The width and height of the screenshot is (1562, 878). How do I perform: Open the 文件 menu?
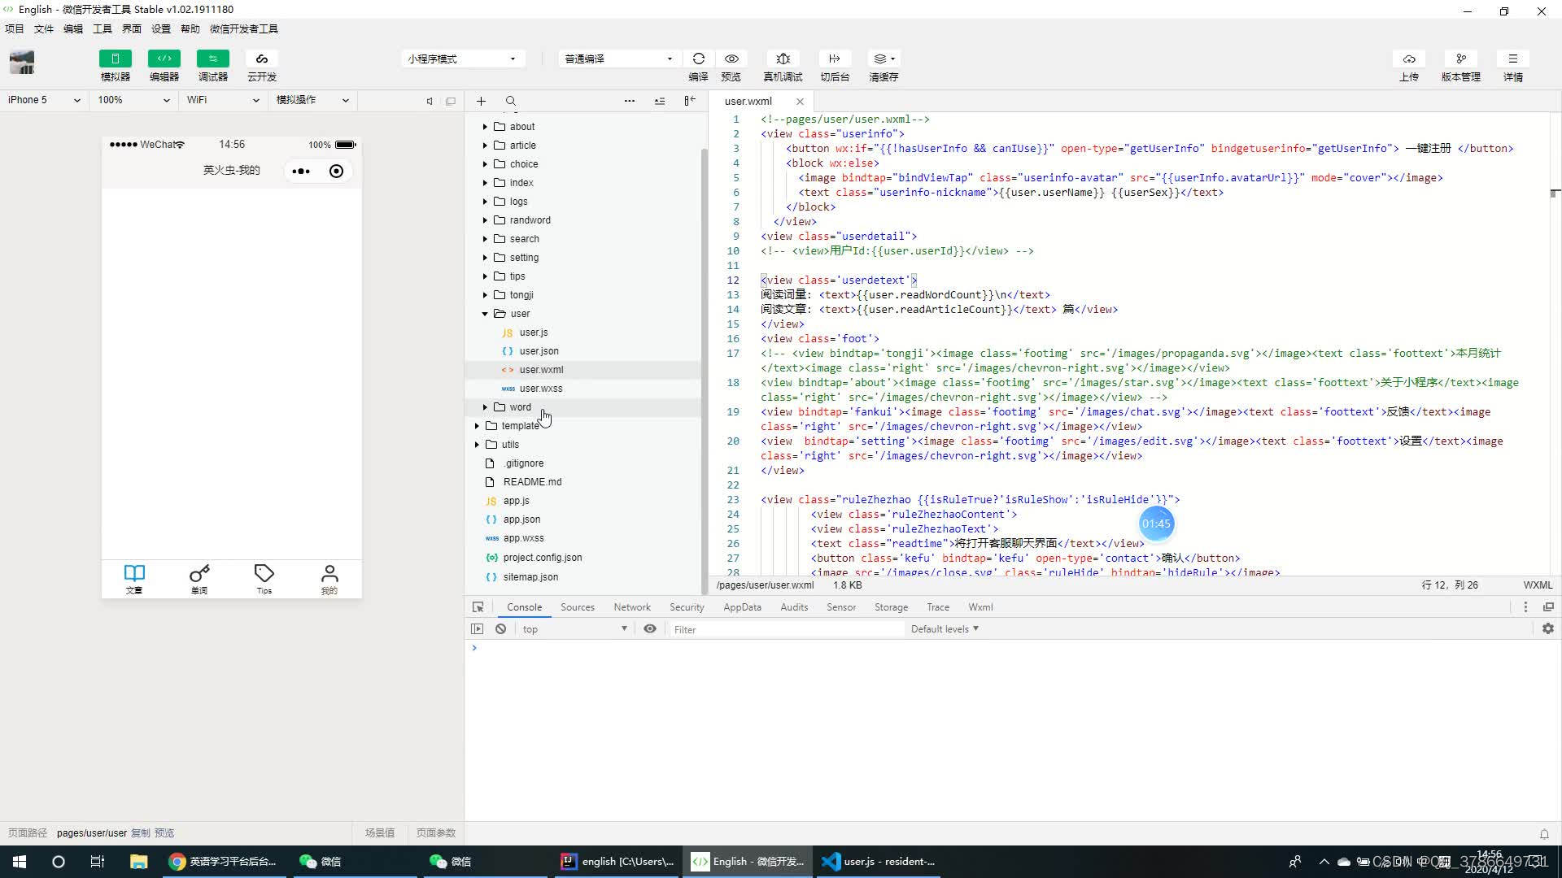coord(44,29)
